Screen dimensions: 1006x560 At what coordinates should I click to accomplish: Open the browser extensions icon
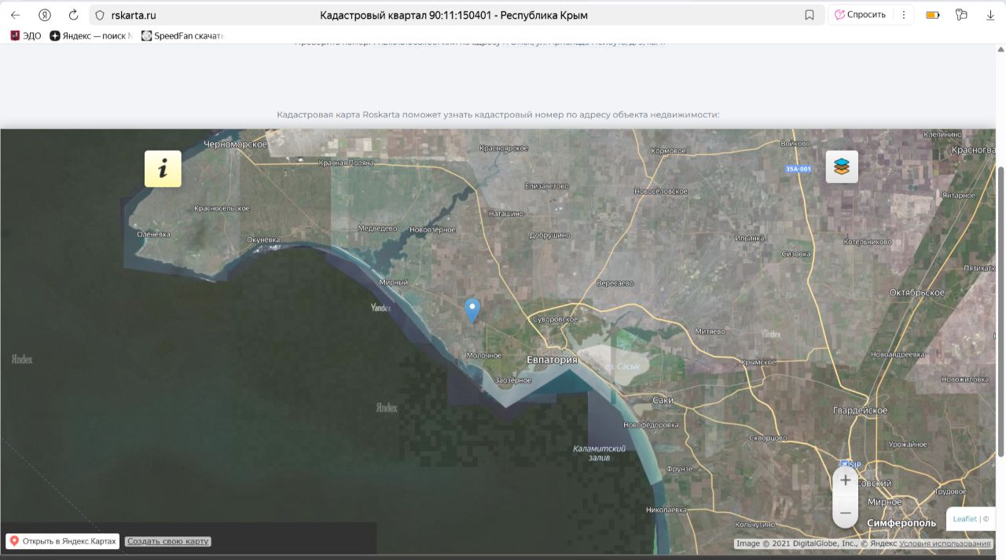pyautogui.click(x=961, y=15)
